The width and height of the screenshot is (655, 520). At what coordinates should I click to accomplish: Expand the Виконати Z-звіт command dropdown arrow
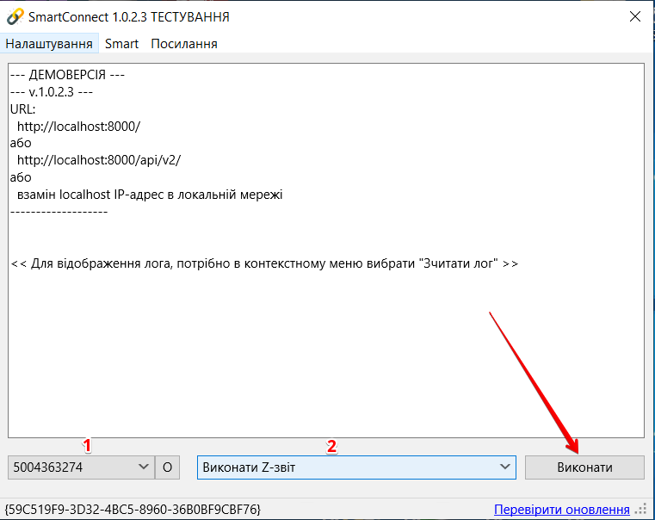(x=505, y=467)
